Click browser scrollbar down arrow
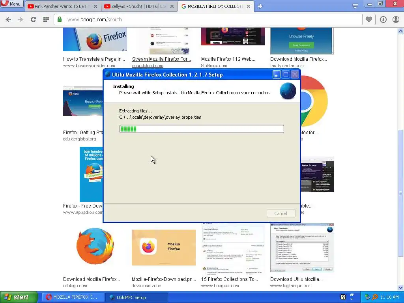 401,288
